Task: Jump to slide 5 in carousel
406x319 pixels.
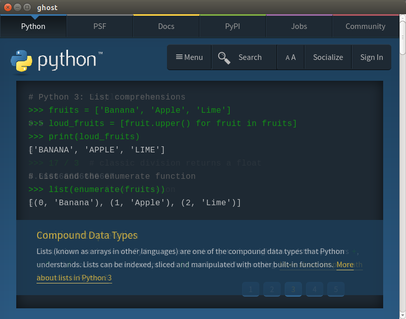Action: (x=335, y=290)
